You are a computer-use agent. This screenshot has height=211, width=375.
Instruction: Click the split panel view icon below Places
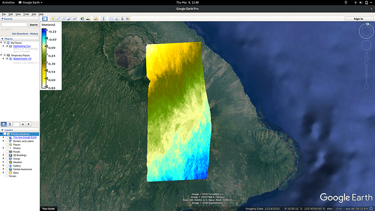coord(9,124)
